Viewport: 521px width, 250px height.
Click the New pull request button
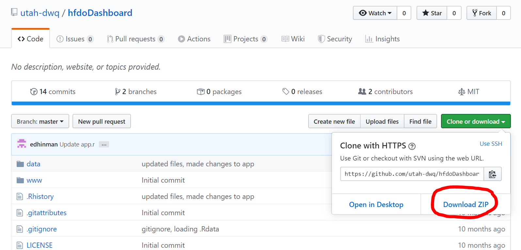click(102, 121)
